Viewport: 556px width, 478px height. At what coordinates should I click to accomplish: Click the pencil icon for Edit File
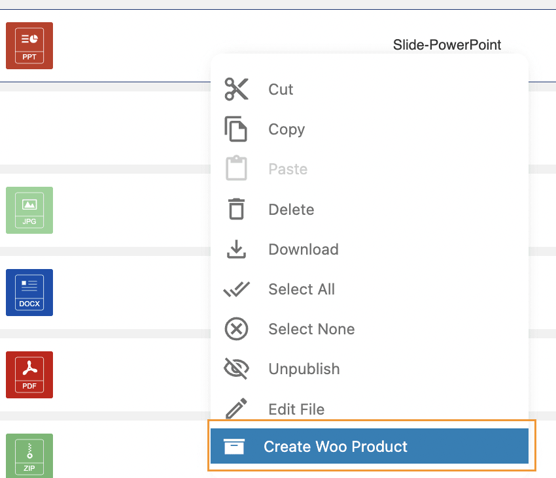click(236, 409)
